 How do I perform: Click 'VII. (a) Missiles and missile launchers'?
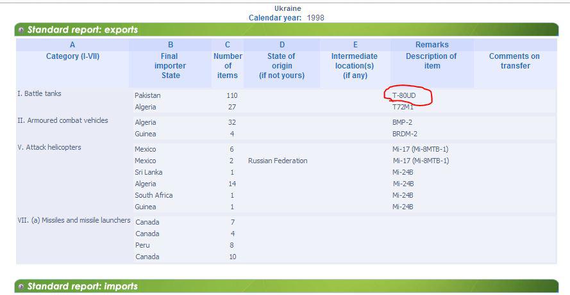[74, 220]
